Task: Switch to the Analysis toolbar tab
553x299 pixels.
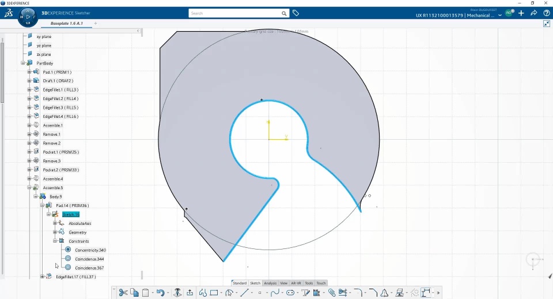Action: tap(270, 283)
